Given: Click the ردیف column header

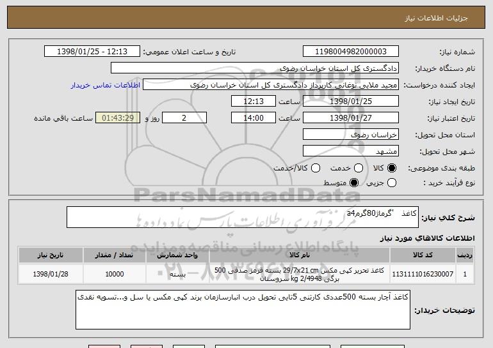Looking at the screenshot, I should tap(465, 255).
